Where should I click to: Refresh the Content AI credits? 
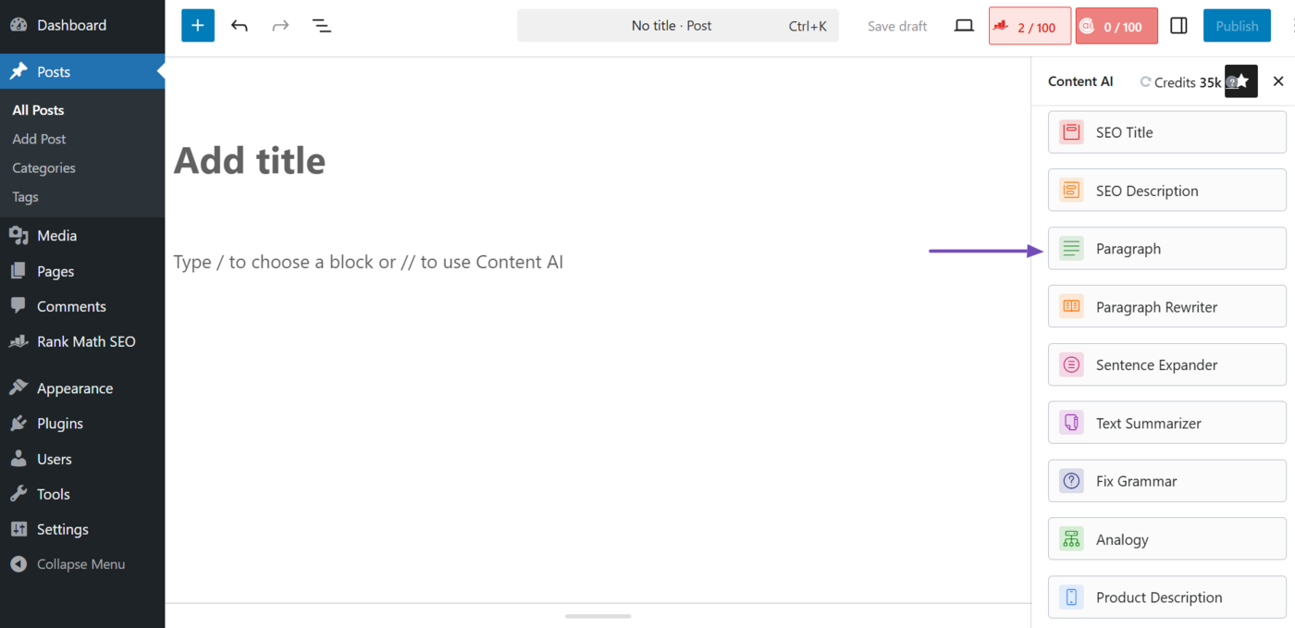coord(1144,81)
